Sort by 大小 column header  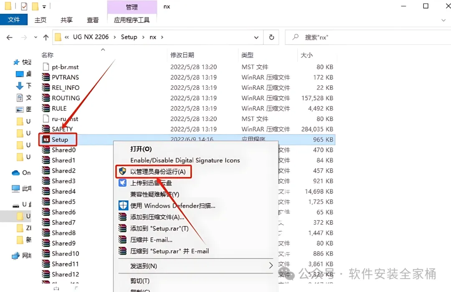[307, 55]
